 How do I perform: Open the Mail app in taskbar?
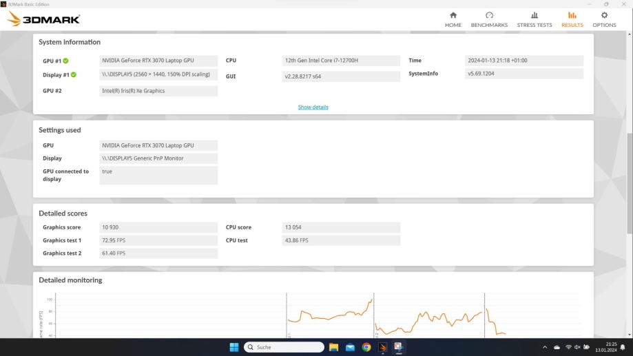(350, 347)
